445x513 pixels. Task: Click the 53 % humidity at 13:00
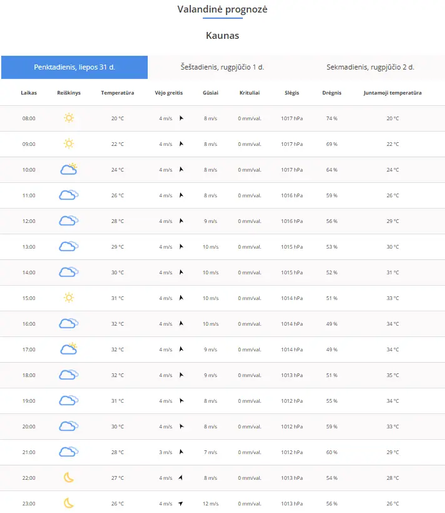(x=332, y=247)
